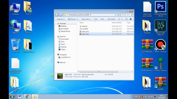Viewport: 177px width, 99px height.
Task: Open the address bar history dropdown
Action: pyautogui.click(x=116, y=15)
